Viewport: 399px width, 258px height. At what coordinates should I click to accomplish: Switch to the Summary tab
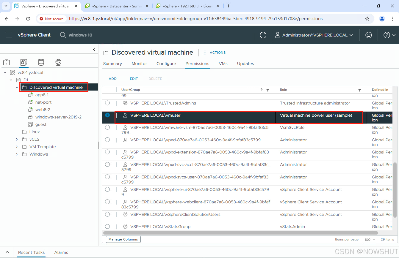point(112,64)
